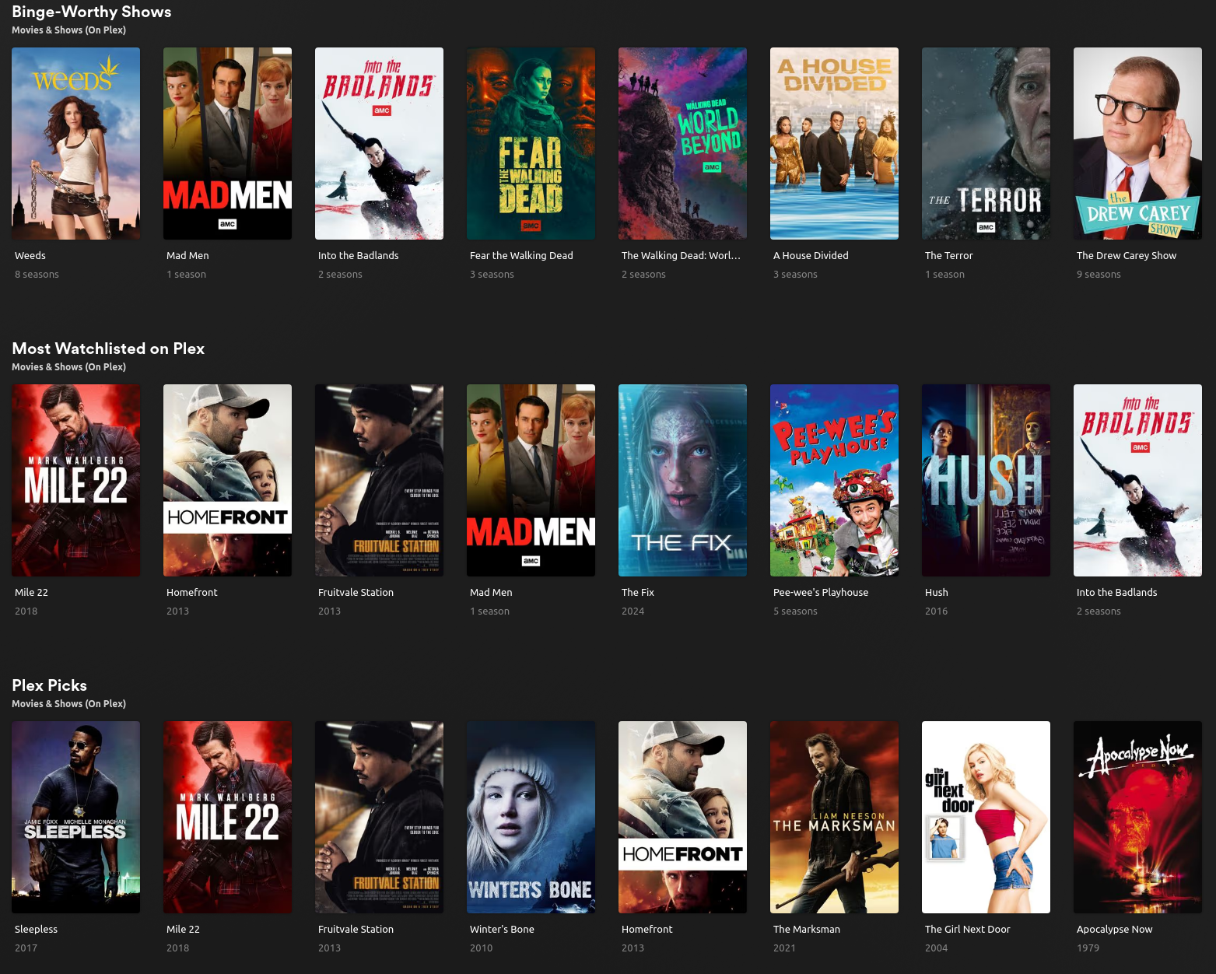The height and width of the screenshot is (974, 1216).
Task: Open the Fear the Walking Dead title link
Action: click(x=521, y=255)
